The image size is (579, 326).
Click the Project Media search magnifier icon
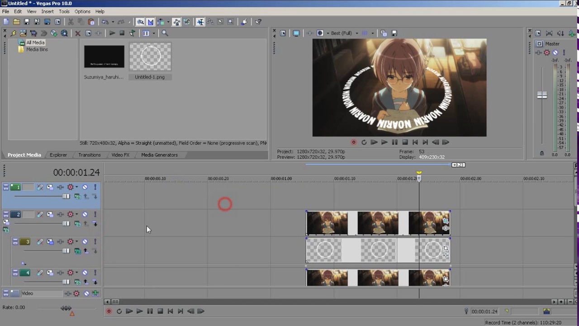165,33
